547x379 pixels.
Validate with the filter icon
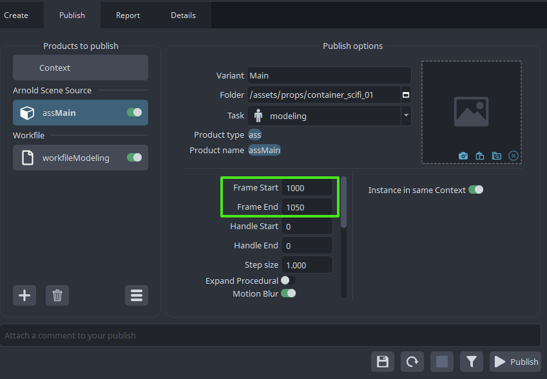pyautogui.click(x=472, y=362)
